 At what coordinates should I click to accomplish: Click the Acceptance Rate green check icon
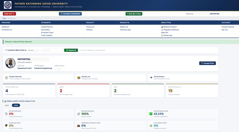coord(151,114)
